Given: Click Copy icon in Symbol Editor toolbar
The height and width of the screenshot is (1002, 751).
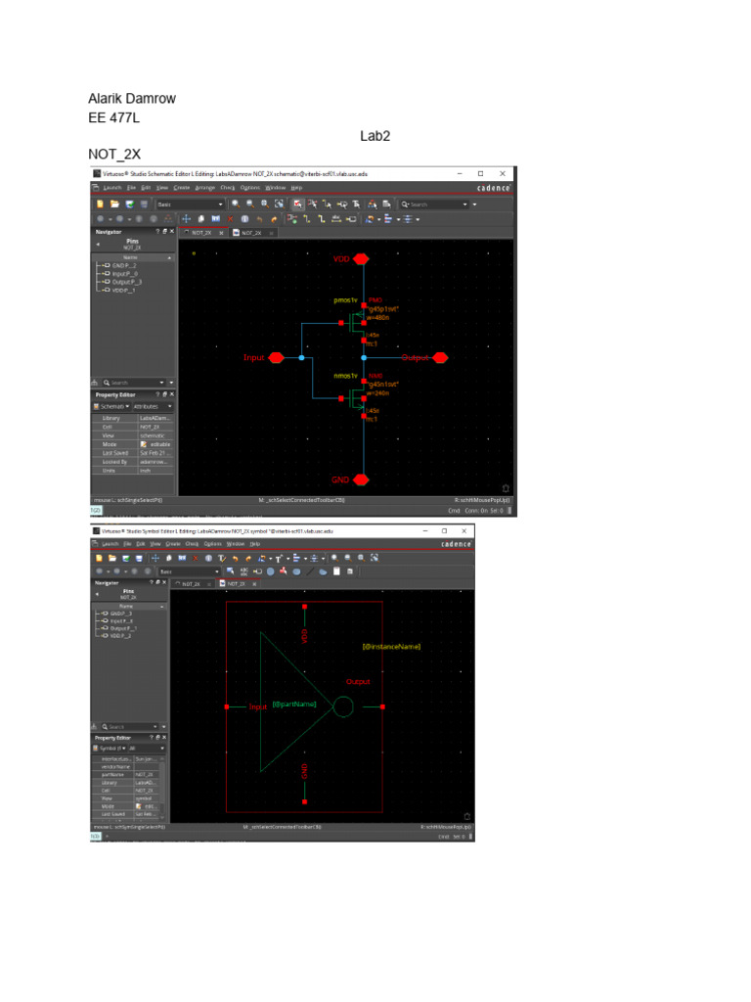Looking at the screenshot, I should coord(168,558).
